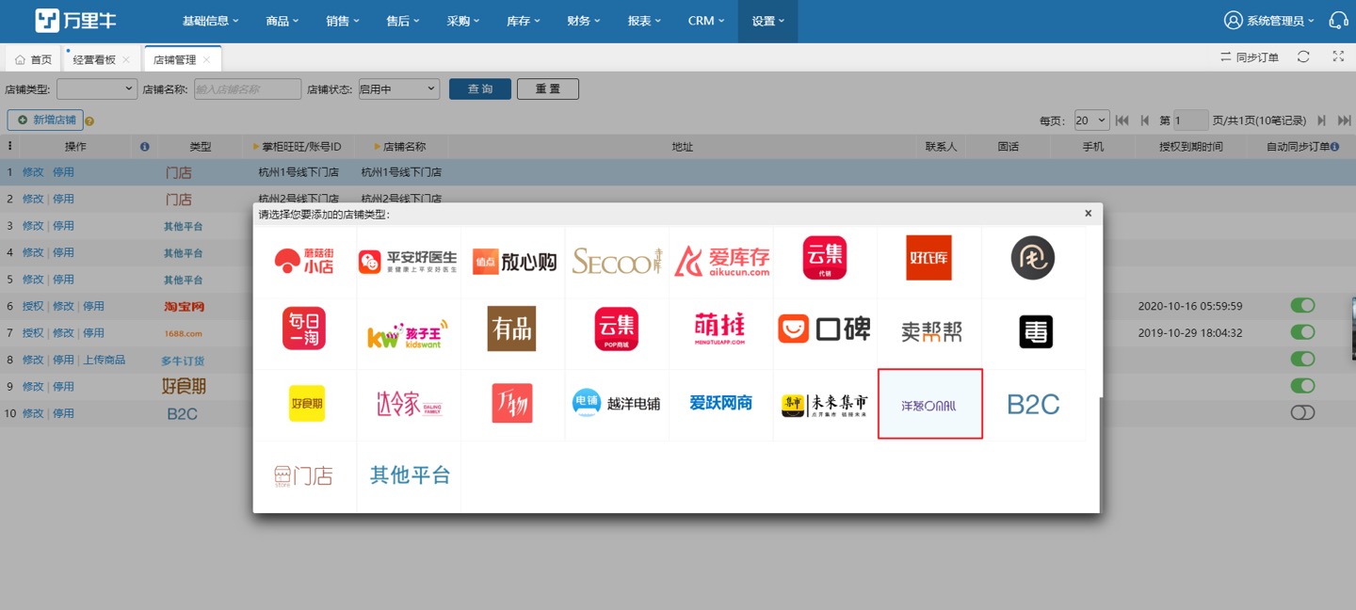1356x610 pixels.
Task: Go to the last page arrow
Action: coord(1345,120)
